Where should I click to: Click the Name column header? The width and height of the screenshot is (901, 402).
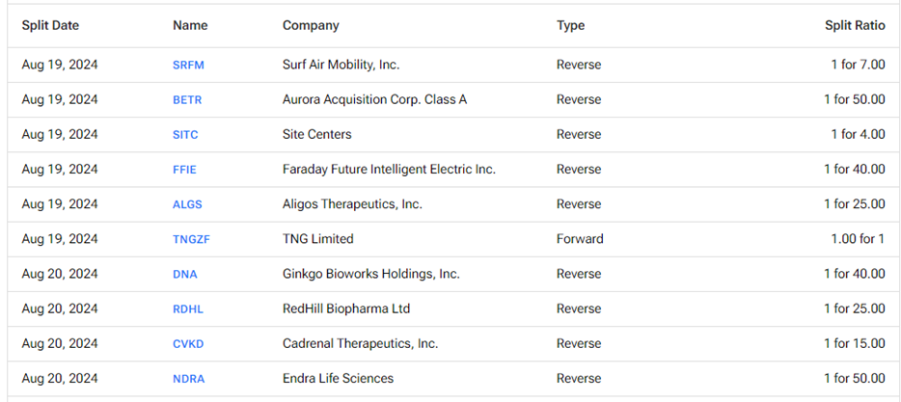tap(190, 26)
